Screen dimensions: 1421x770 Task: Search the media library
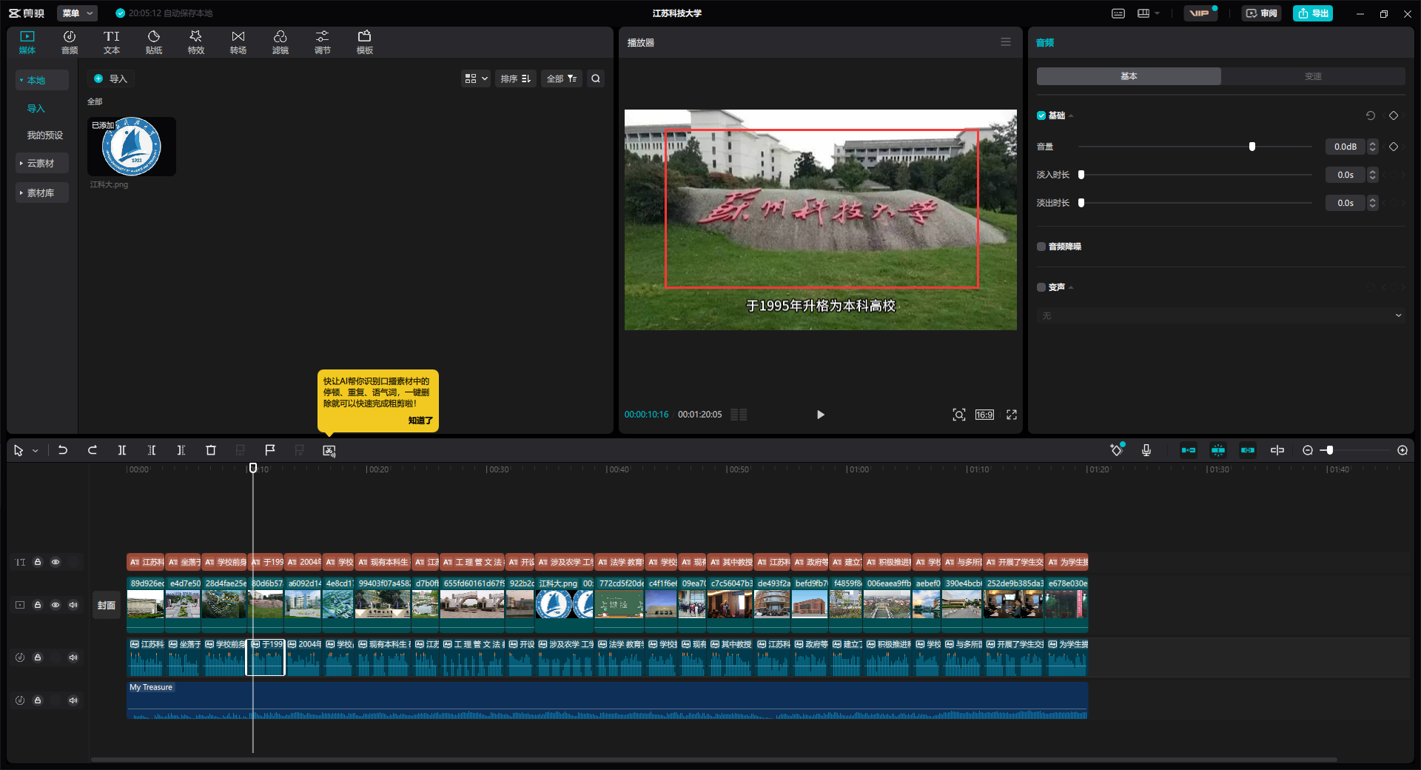pos(596,78)
